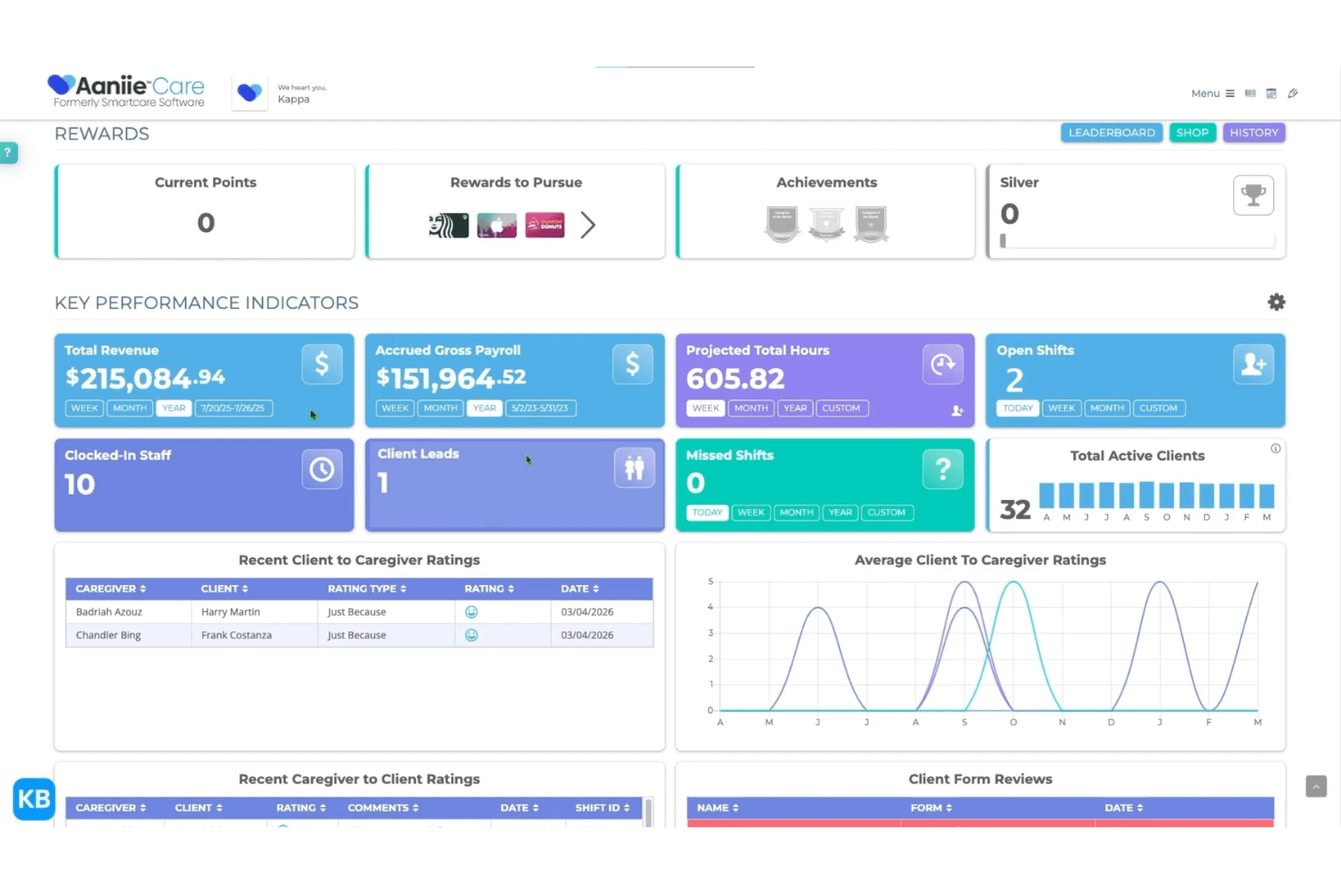The width and height of the screenshot is (1341, 894).
Task: Open the KPI settings gear
Action: pos(1276,303)
